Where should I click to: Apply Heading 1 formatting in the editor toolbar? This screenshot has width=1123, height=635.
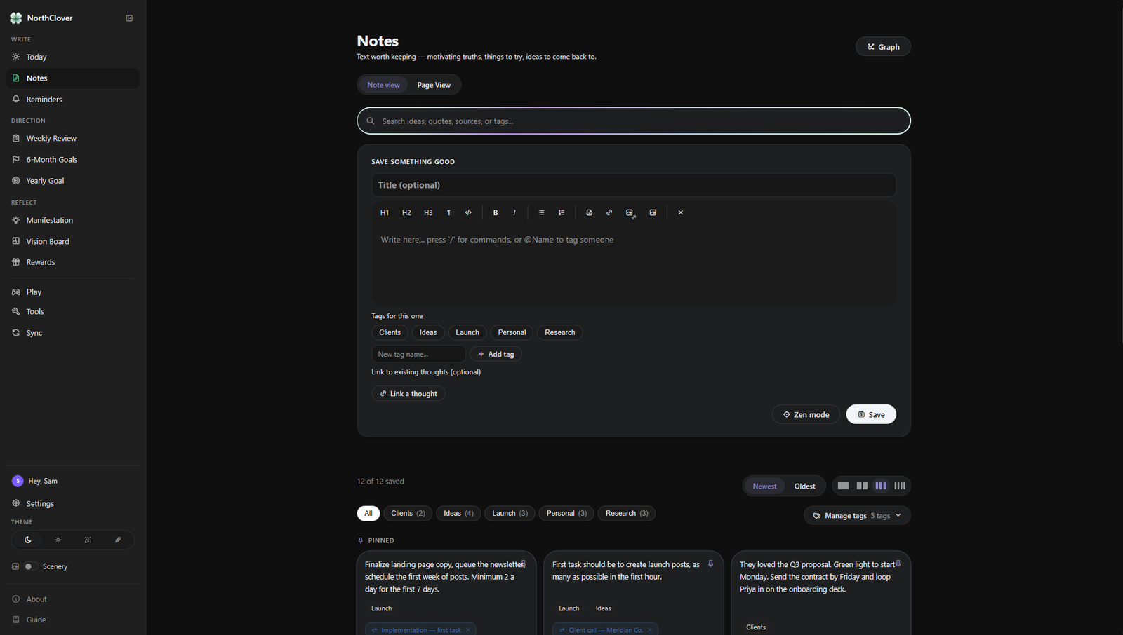click(385, 212)
